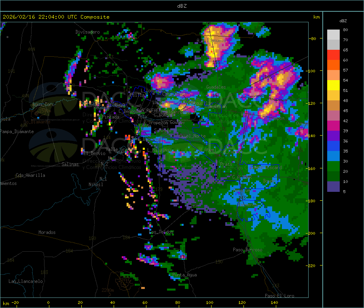The image size is (364, 308).
Task: Click the Punta_Agua place label
Action: pos(184,275)
